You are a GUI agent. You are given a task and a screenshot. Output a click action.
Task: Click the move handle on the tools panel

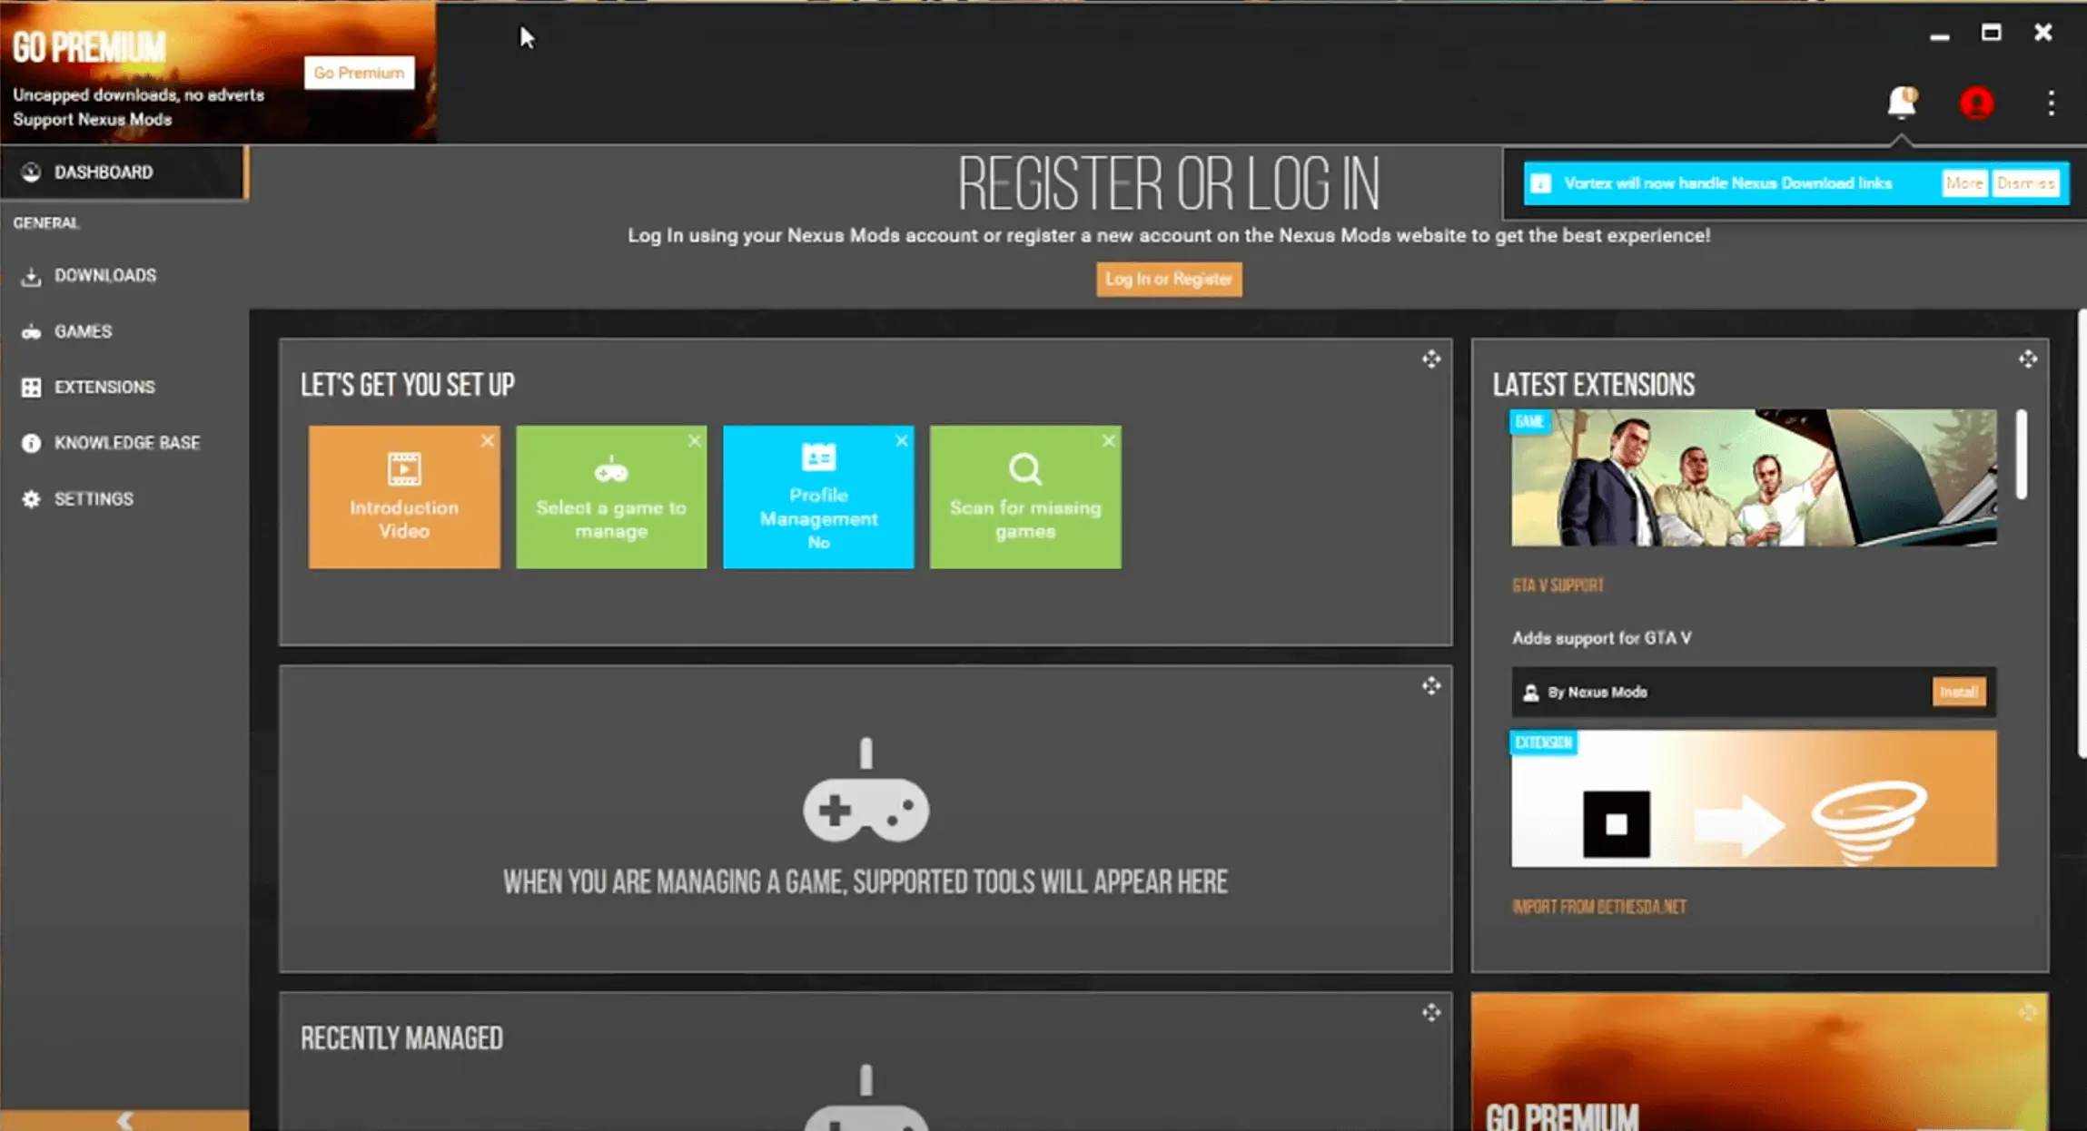click(x=1431, y=686)
